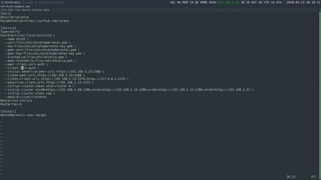Click the HOME 826G disk indicator

208,2
